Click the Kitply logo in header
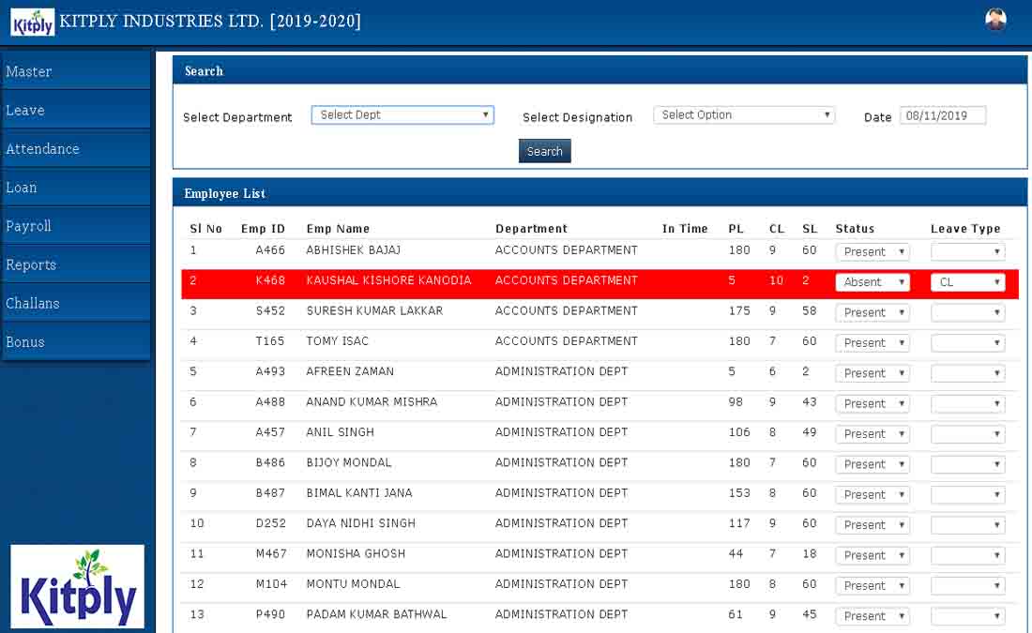 click(32, 22)
